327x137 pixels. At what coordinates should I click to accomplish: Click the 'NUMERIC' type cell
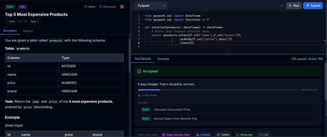point(91,83)
